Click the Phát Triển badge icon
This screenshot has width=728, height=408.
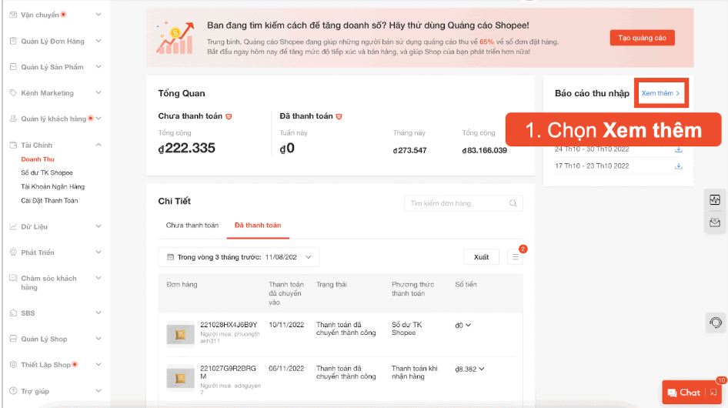pos(13,252)
